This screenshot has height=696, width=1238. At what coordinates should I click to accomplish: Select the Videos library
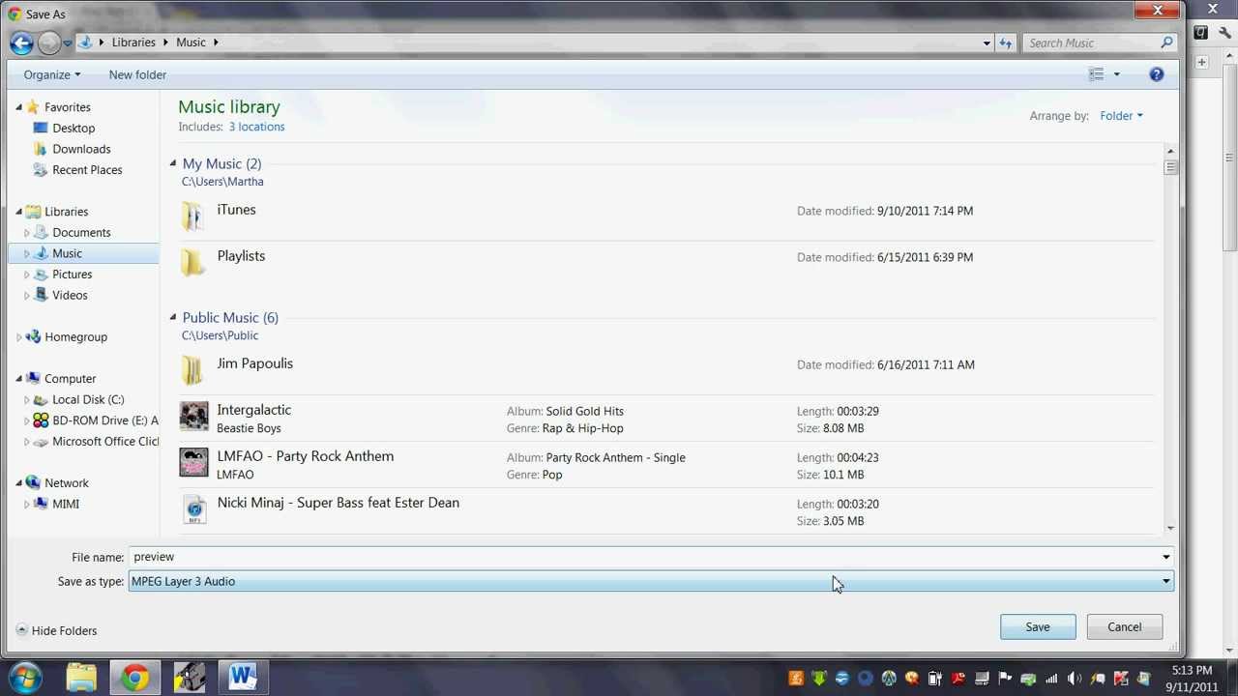coord(70,295)
